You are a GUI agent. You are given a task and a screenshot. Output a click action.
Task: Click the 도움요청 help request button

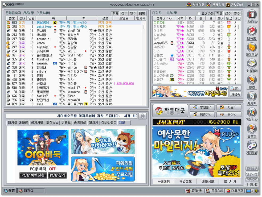tap(215, 191)
